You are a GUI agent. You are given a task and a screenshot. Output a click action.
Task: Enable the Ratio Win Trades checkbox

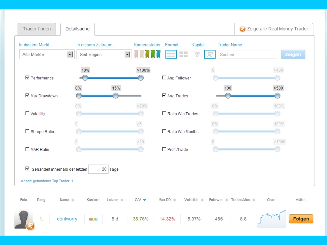(x=164, y=113)
